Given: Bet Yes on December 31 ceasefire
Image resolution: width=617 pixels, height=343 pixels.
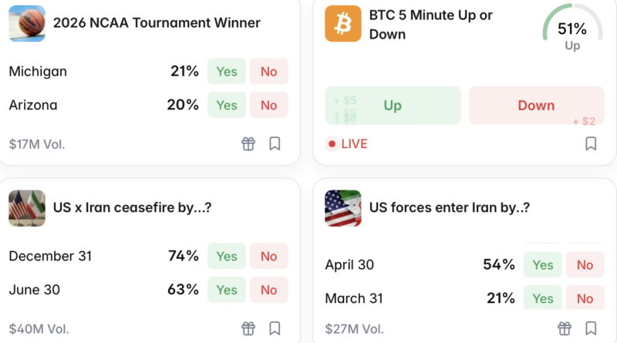Looking at the screenshot, I should pyautogui.click(x=227, y=257).
